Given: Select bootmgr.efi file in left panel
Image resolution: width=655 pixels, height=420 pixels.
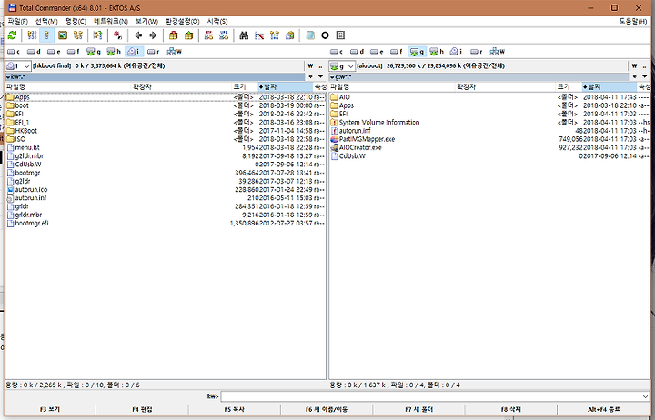Looking at the screenshot, I should coord(166,224).
